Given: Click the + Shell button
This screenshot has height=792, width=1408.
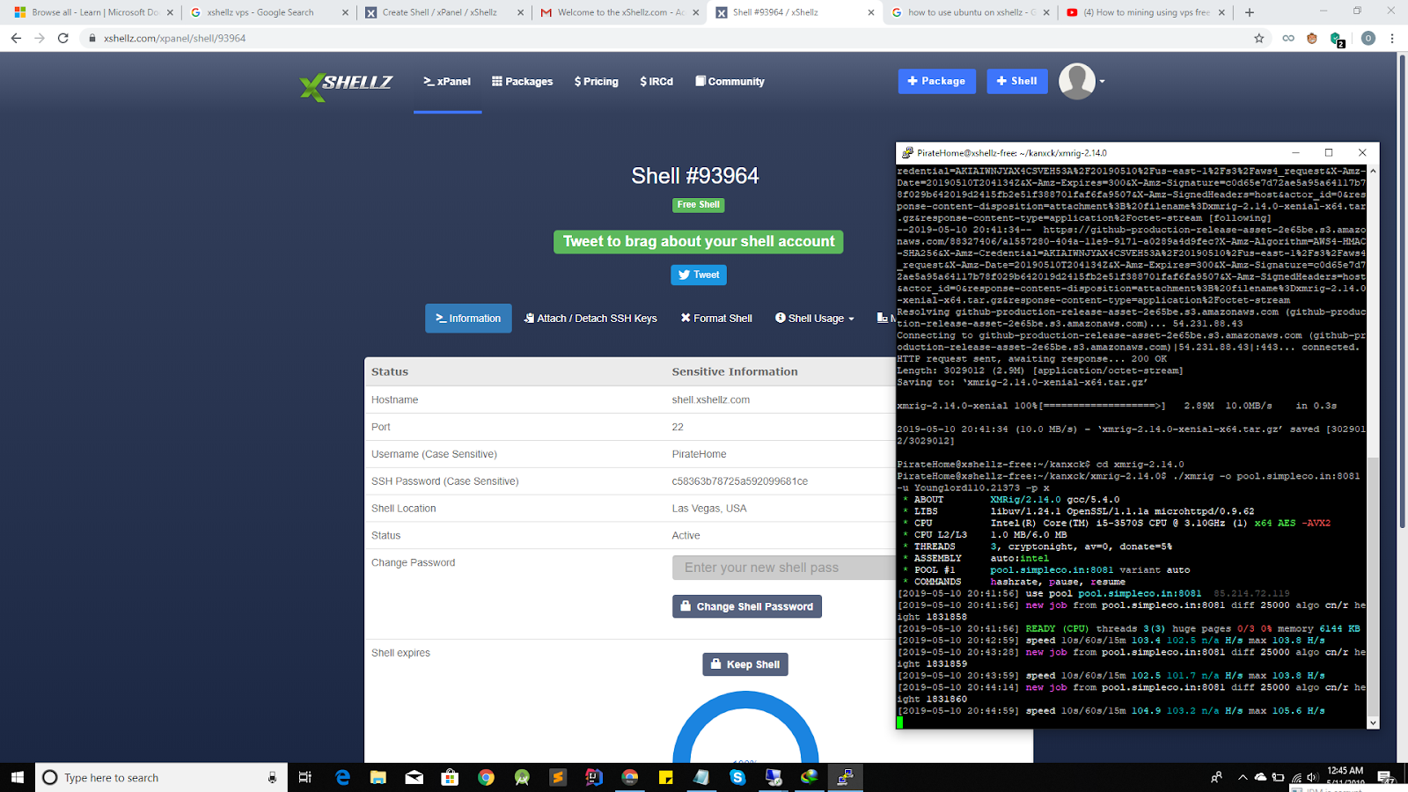Looking at the screenshot, I should coord(1017,81).
